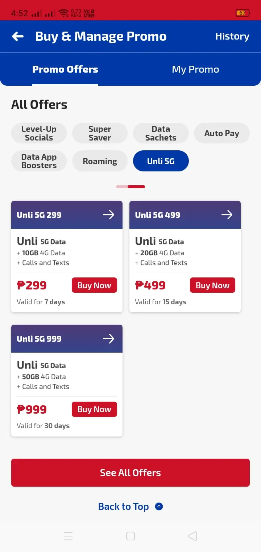Tap the Back to Top arrow icon
261x552 pixels.
point(159,506)
